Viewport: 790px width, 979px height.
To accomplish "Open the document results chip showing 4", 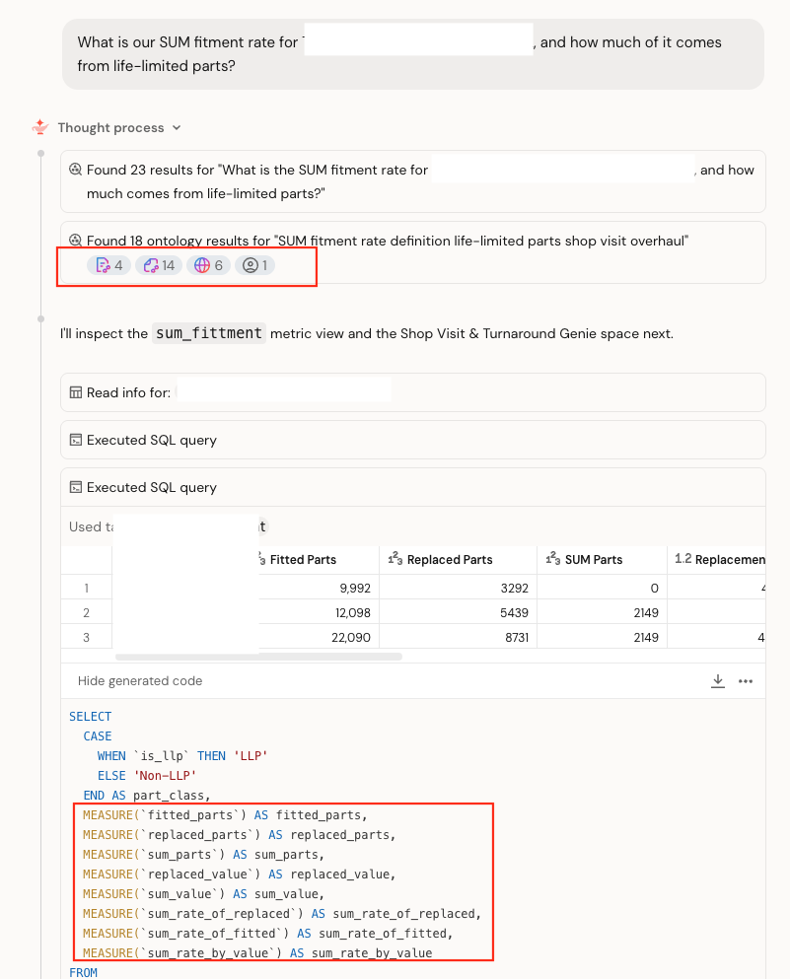I will (108, 265).
